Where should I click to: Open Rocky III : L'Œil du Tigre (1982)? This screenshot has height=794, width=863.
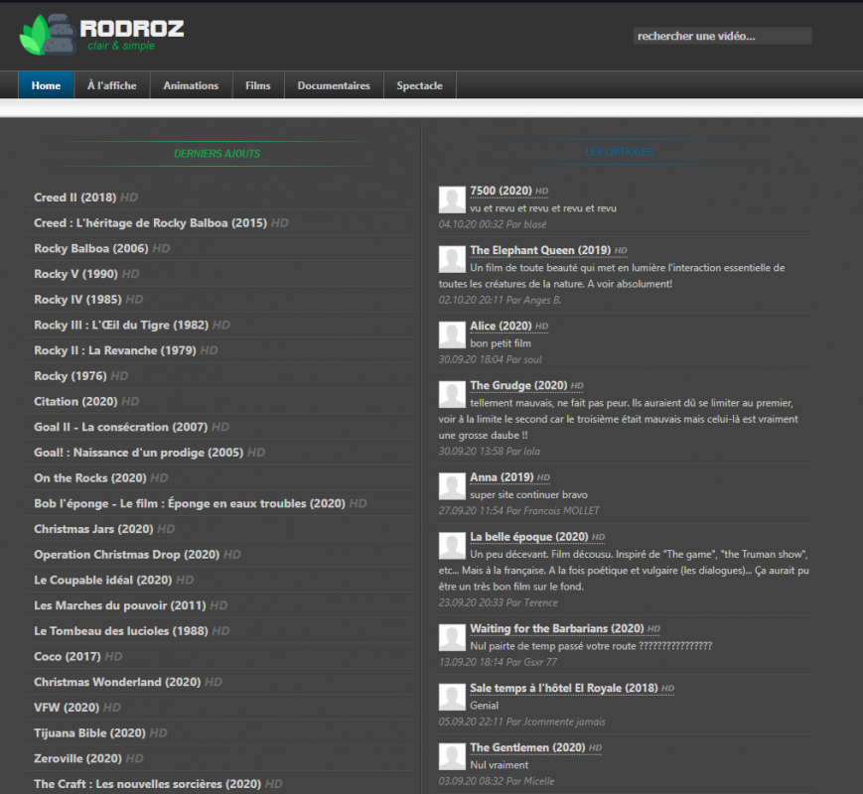pyautogui.click(x=121, y=325)
